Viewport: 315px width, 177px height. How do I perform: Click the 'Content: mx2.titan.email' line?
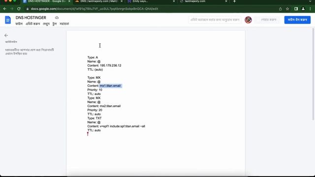(104, 106)
